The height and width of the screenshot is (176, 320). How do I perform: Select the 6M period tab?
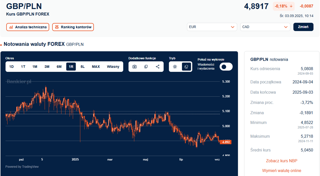59,67
